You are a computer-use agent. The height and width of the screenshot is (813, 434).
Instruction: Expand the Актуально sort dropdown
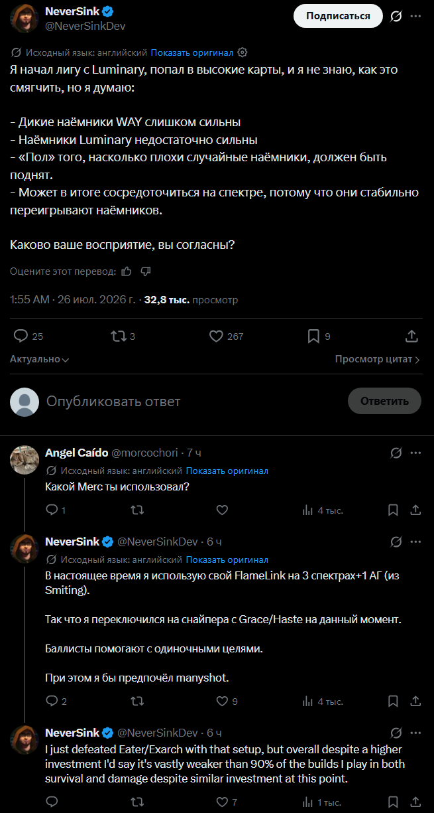tap(40, 359)
